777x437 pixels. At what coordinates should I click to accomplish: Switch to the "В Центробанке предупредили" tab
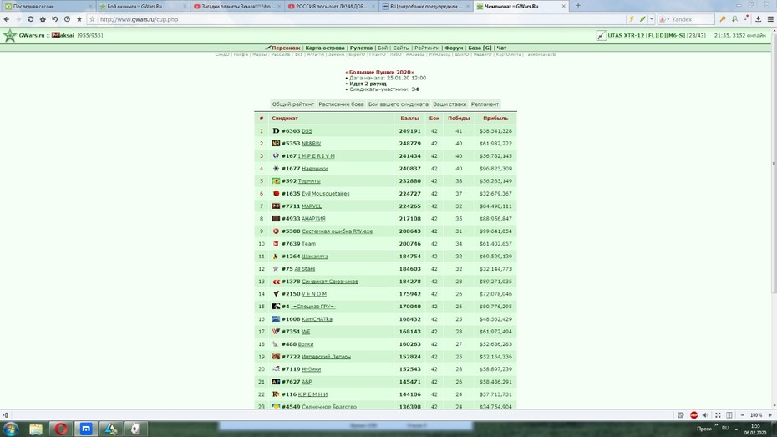tap(425, 6)
